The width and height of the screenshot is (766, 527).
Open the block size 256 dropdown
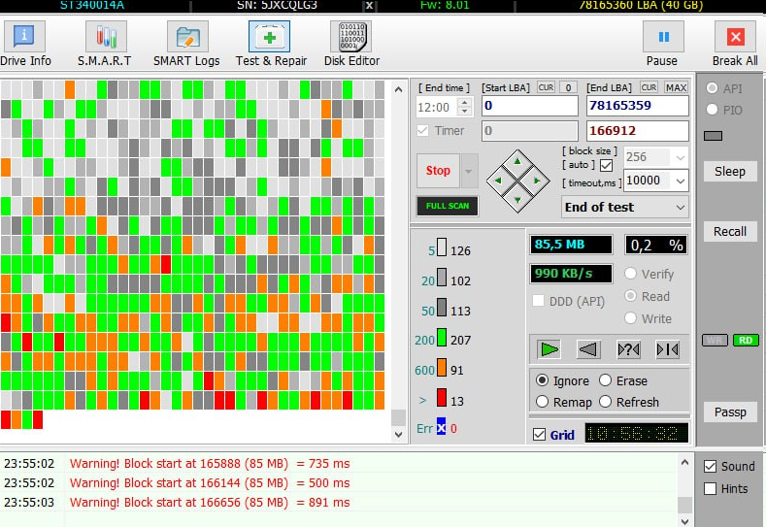[x=680, y=157]
